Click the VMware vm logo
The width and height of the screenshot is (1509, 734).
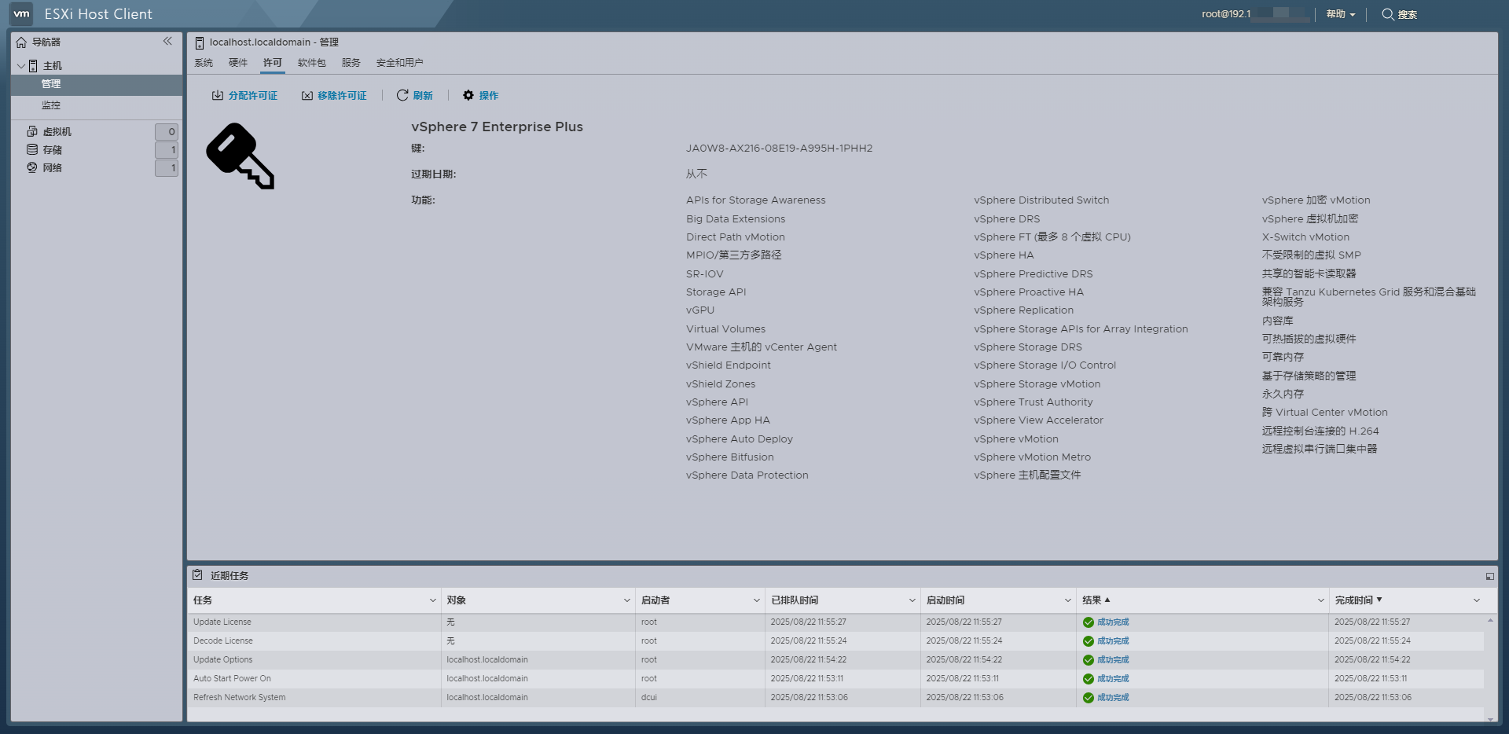[22, 13]
